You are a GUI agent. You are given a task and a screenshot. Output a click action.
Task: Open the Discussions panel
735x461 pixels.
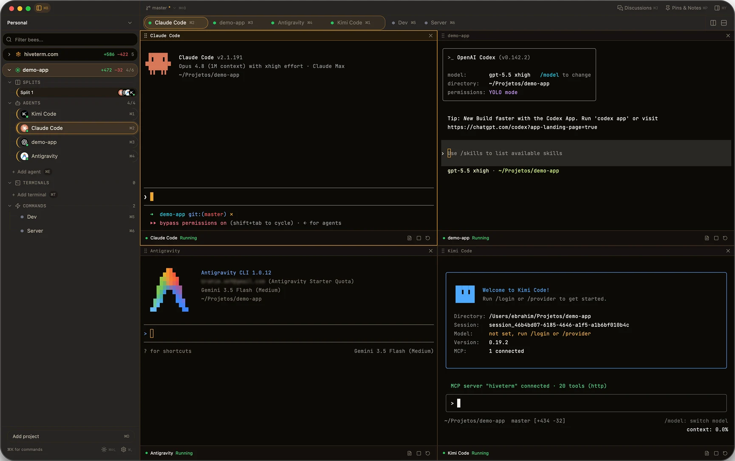pos(637,8)
